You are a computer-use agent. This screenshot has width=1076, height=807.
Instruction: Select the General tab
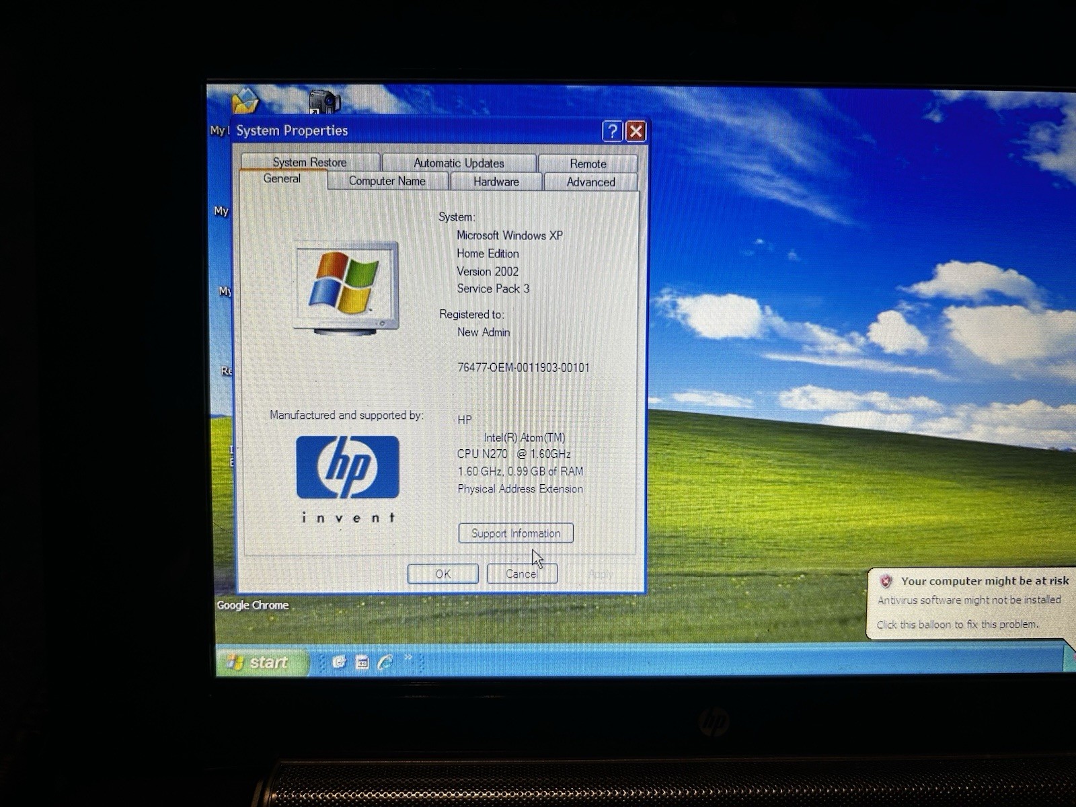(282, 179)
